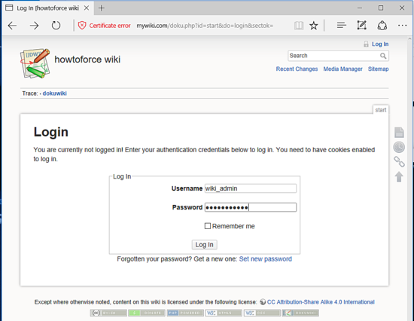Open the Recent Changes link
This screenshot has width=414, height=321.
point(297,69)
